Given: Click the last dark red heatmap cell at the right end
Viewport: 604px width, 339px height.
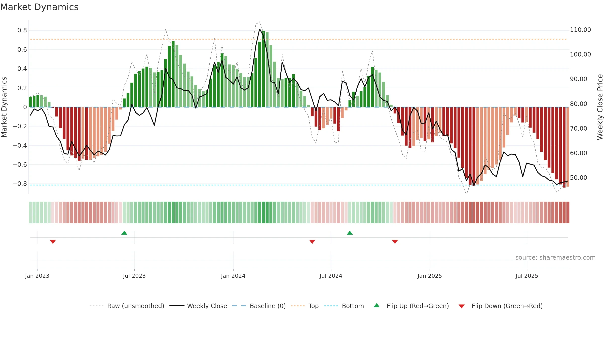Looking at the screenshot, I should (568, 212).
